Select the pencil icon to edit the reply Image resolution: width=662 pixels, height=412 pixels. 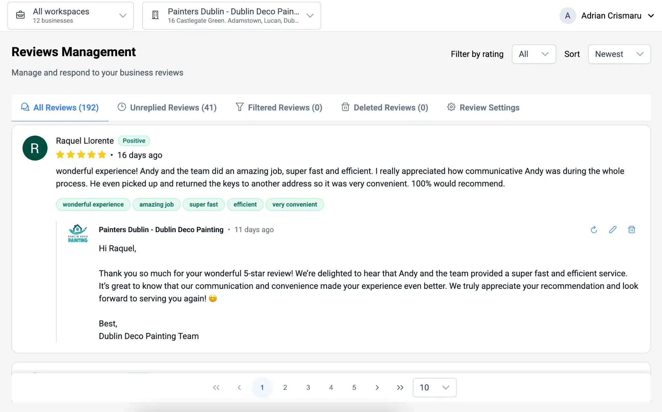[x=613, y=230]
